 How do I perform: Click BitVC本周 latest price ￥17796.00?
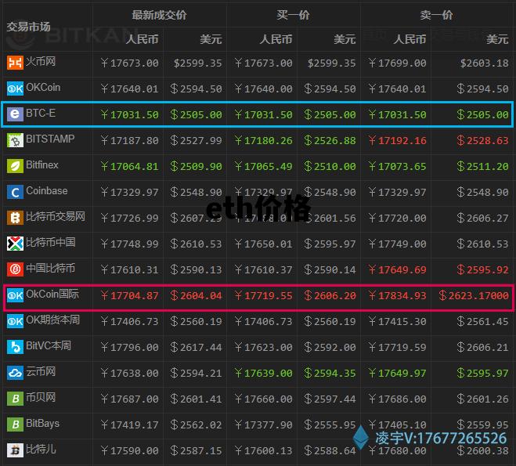click(130, 347)
